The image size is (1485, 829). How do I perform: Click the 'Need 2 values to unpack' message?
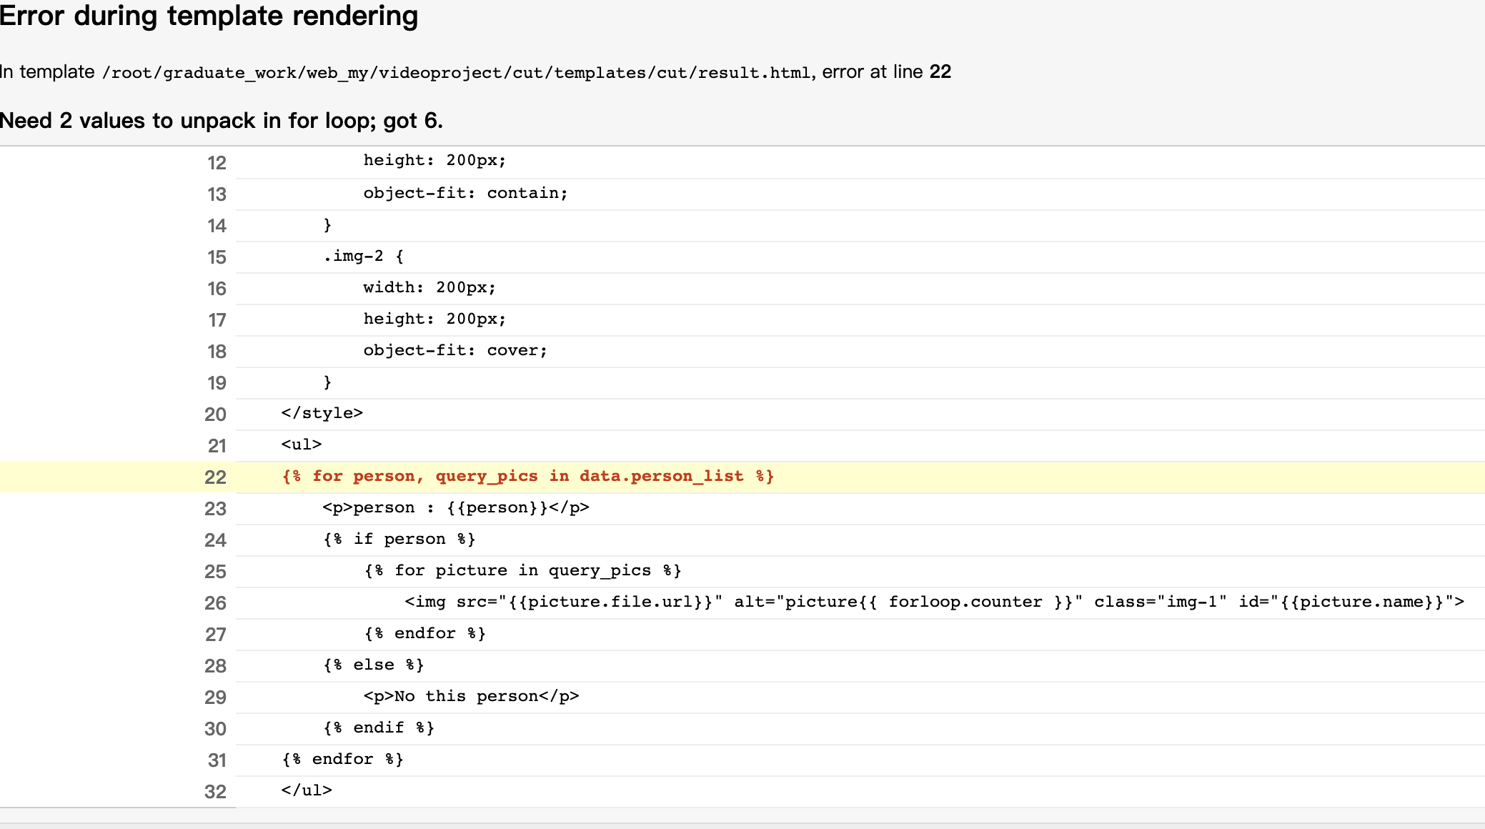click(x=222, y=121)
